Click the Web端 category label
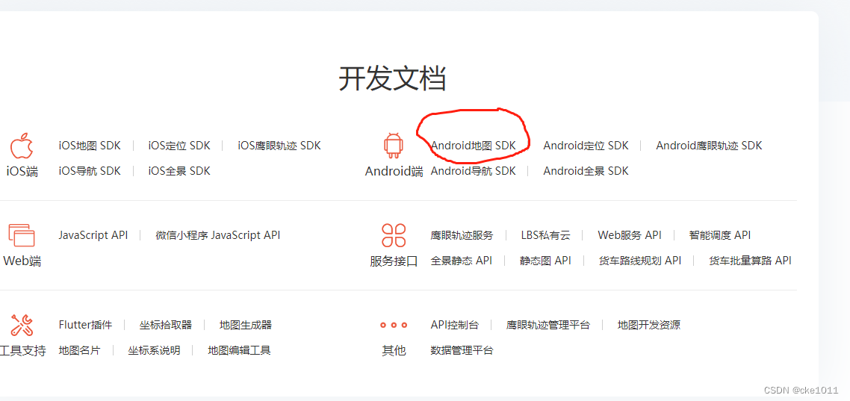850x401 pixels. (22, 261)
